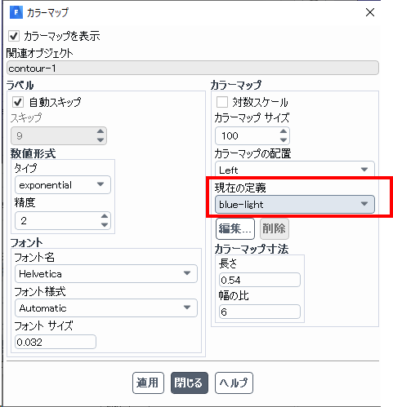Open the Helvetica フォント名 dropdown
The width and height of the screenshot is (393, 407).
[106, 274]
